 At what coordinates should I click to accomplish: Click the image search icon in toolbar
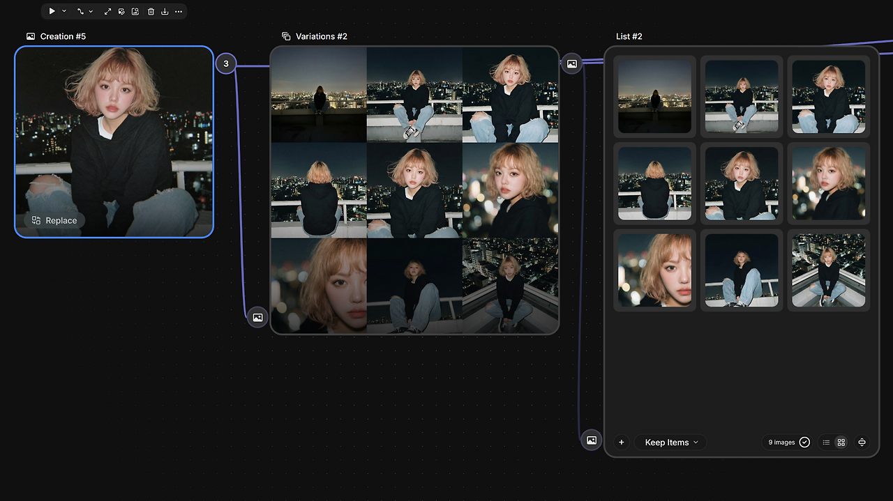point(135,11)
